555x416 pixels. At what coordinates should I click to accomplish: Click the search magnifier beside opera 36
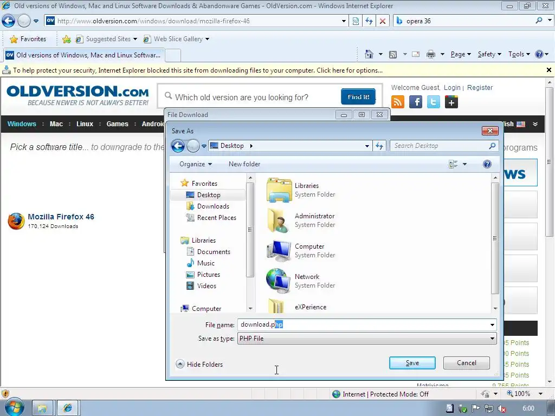pos(539,21)
